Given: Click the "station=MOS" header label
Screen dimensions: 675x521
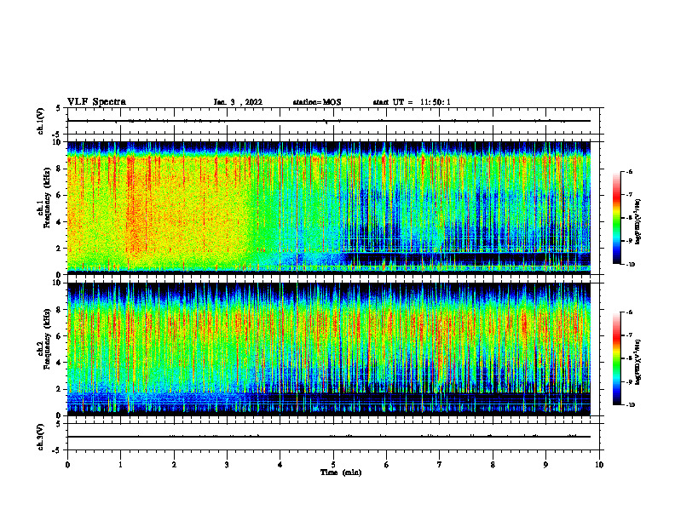Looking at the screenshot, I should [317, 102].
